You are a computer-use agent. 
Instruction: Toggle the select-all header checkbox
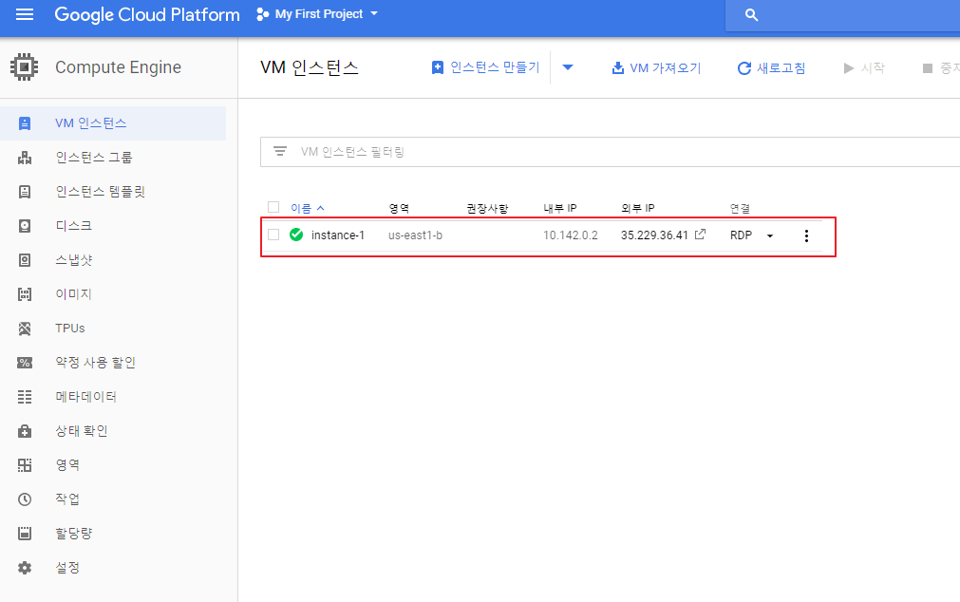(x=273, y=208)
